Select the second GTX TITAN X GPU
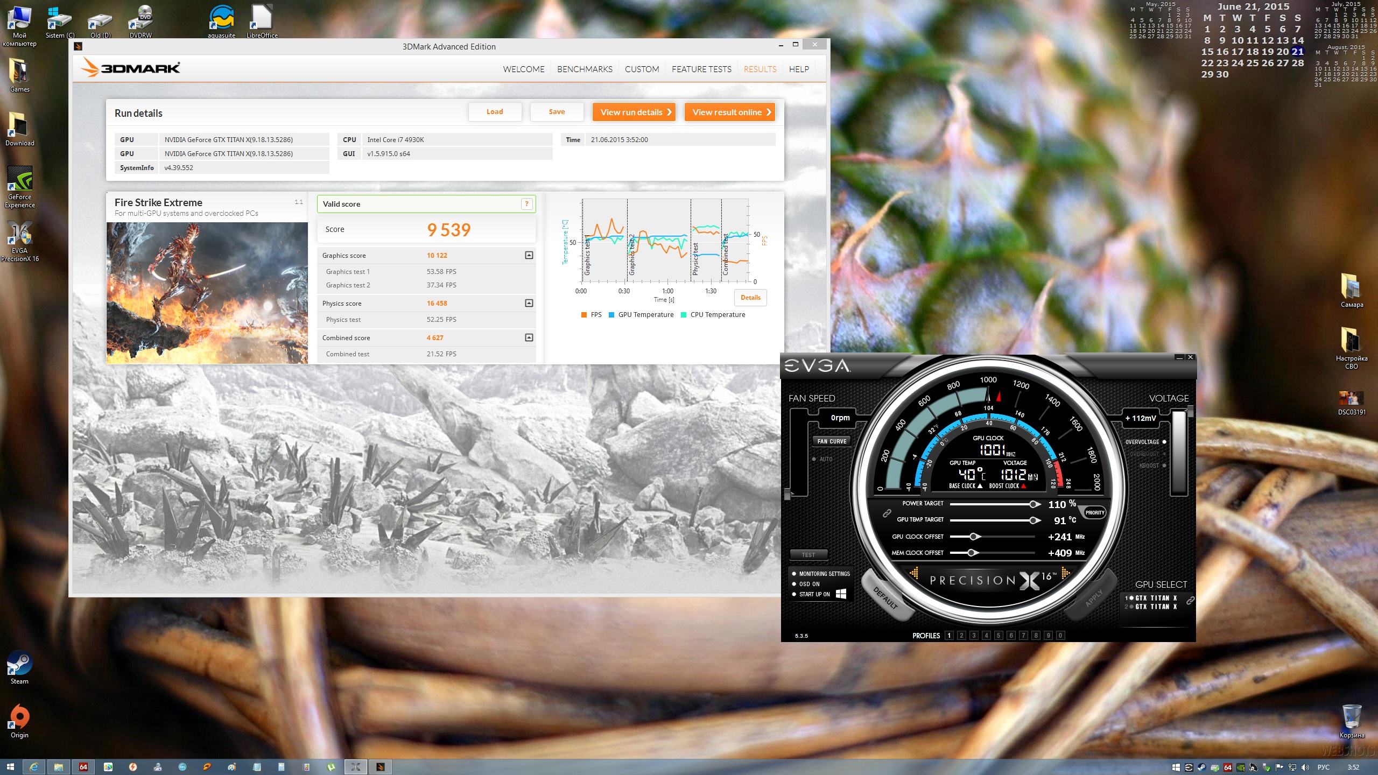 (x=1155, y=607)
